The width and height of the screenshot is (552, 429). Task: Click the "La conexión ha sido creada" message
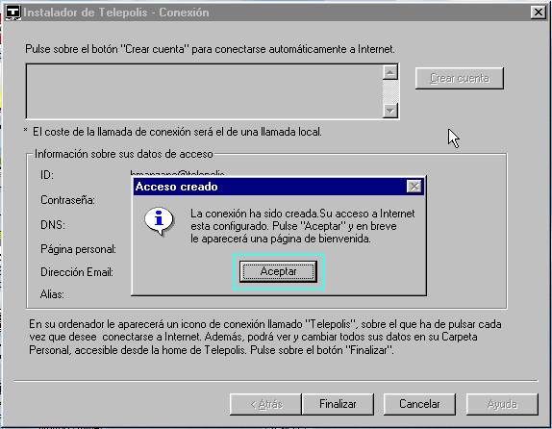tap(303, 226)
